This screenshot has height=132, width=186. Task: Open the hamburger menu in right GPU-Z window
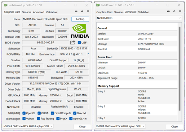(x=180, y=12)
